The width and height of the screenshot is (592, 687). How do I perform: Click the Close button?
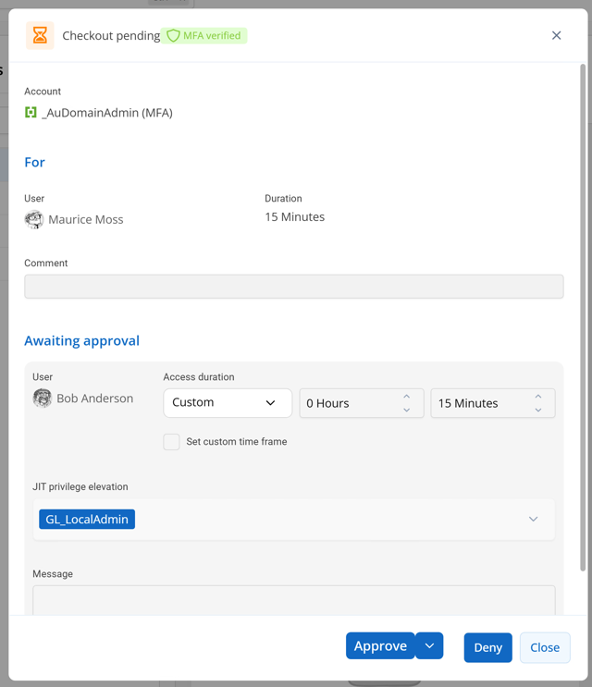(x=545, y=647)
